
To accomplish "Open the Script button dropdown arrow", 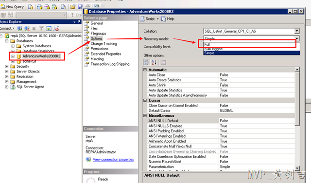I will tap(157, 19).
